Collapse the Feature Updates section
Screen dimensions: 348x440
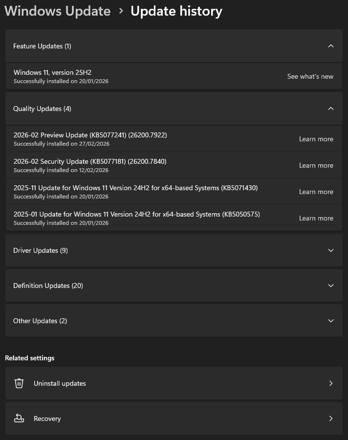(x=330, y=46)
